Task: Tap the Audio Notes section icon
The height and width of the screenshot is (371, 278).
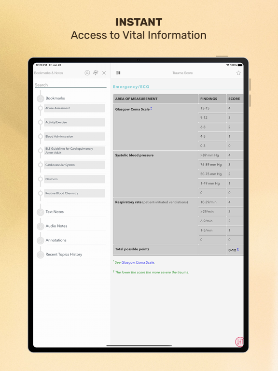Action: pyautogui.click(x=41, y=226)
